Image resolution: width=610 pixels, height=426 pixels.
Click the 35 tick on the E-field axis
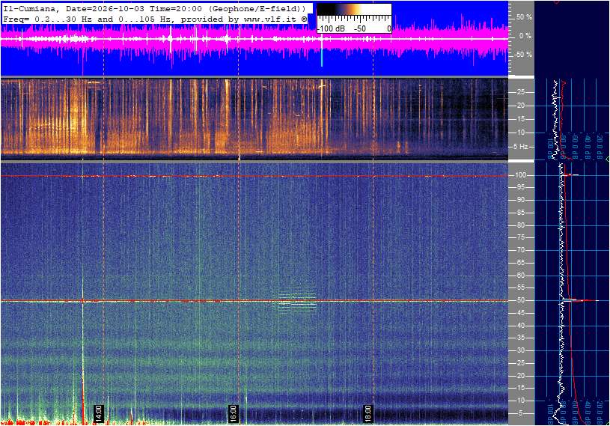[x=520, y=338]
